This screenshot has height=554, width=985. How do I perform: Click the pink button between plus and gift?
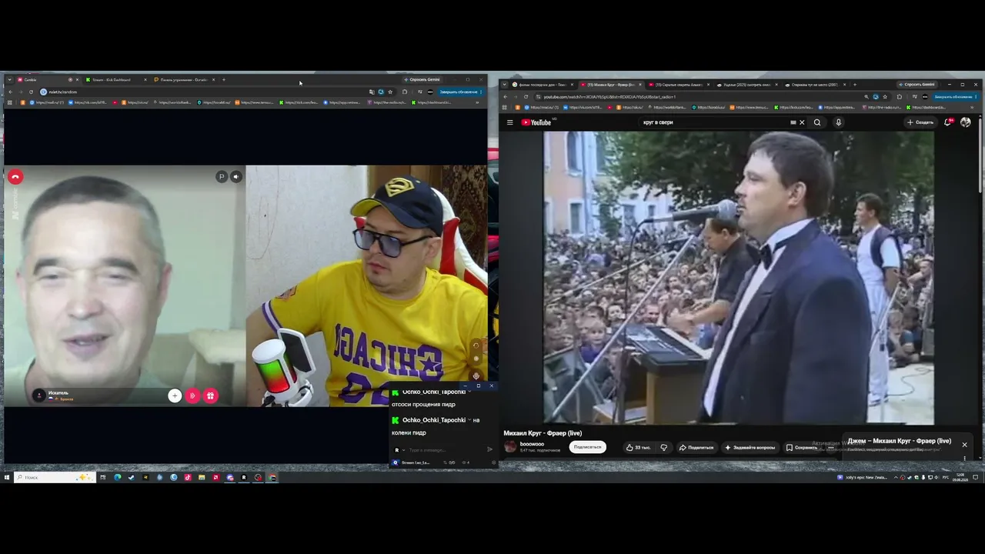[192, 395]
